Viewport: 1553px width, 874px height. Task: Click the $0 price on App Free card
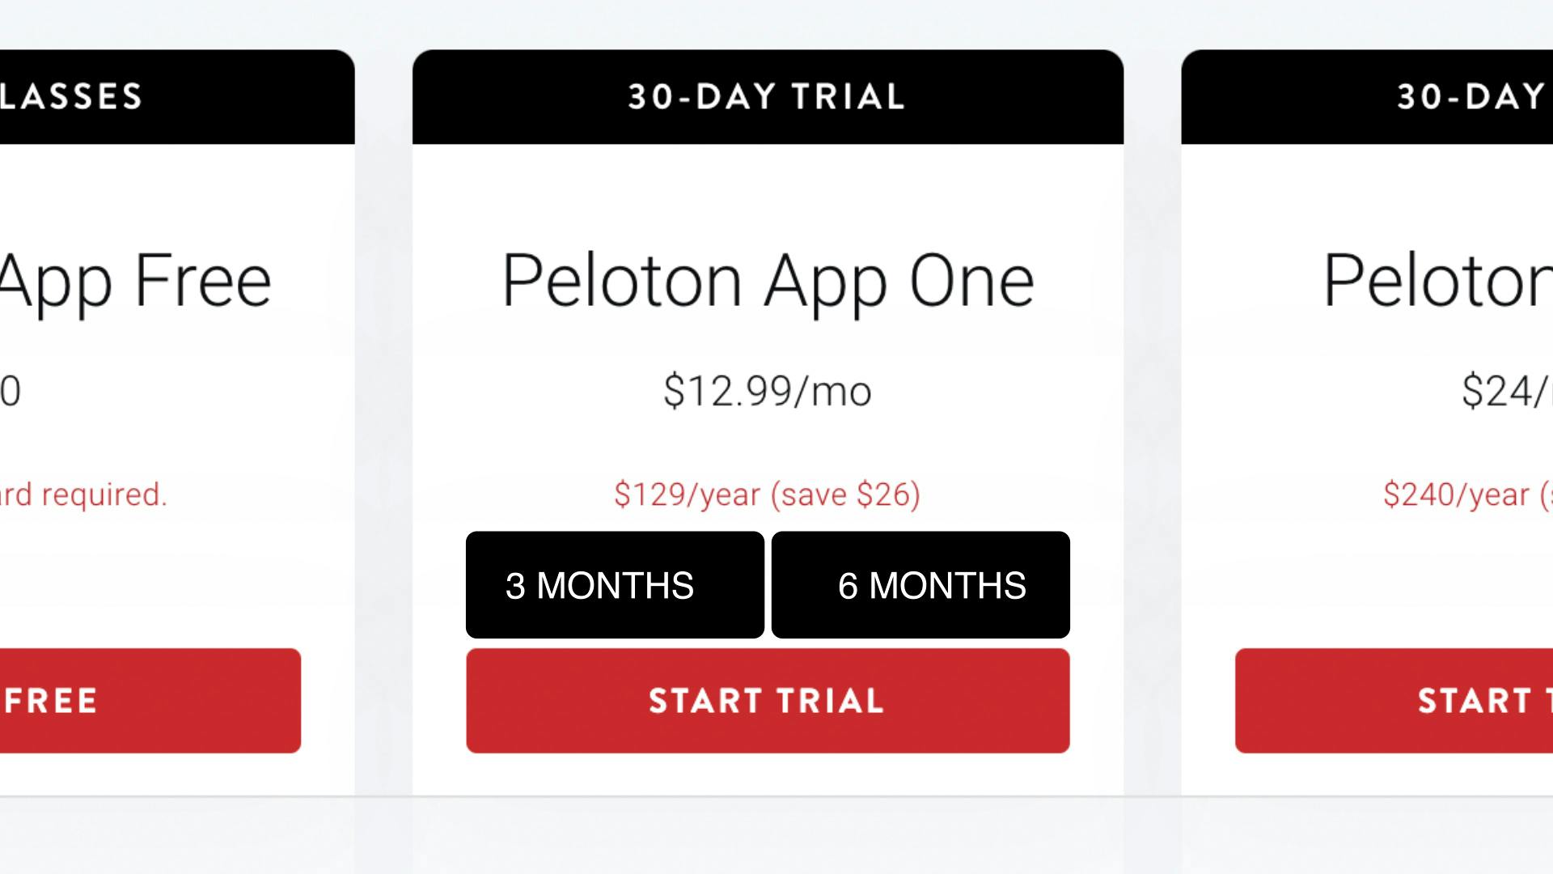point(10,392)
